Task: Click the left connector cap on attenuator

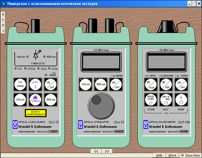Action: [x=93, y=26]
